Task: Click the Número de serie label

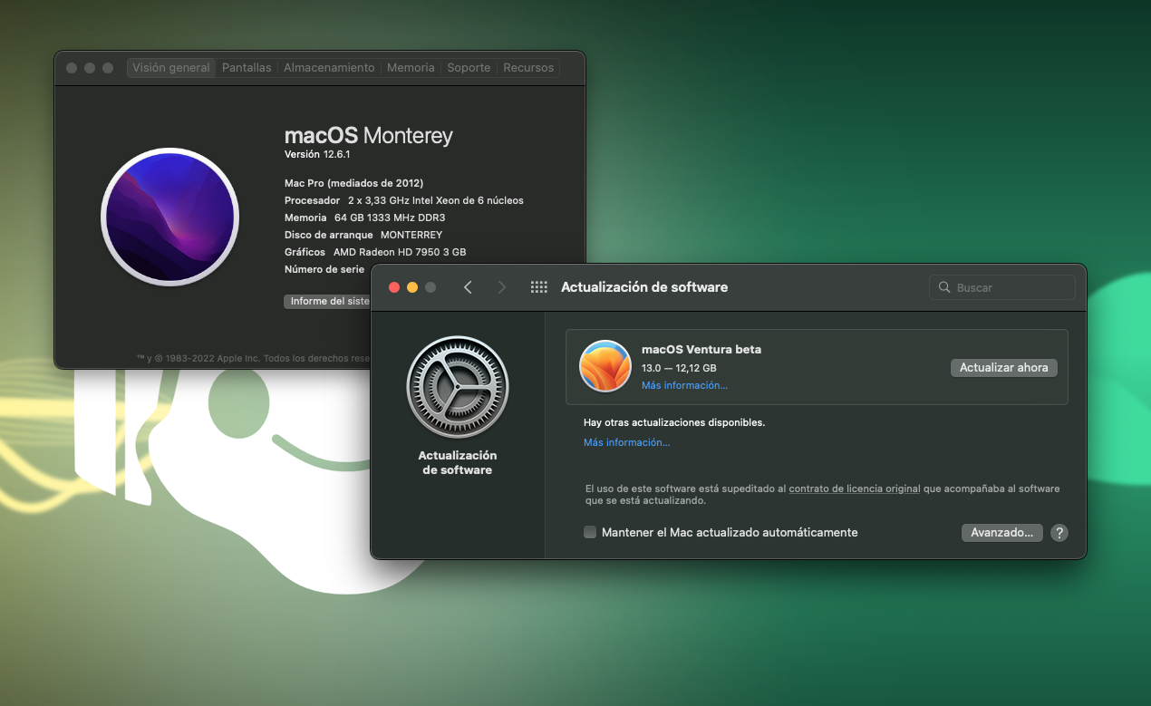Action: 324,269
